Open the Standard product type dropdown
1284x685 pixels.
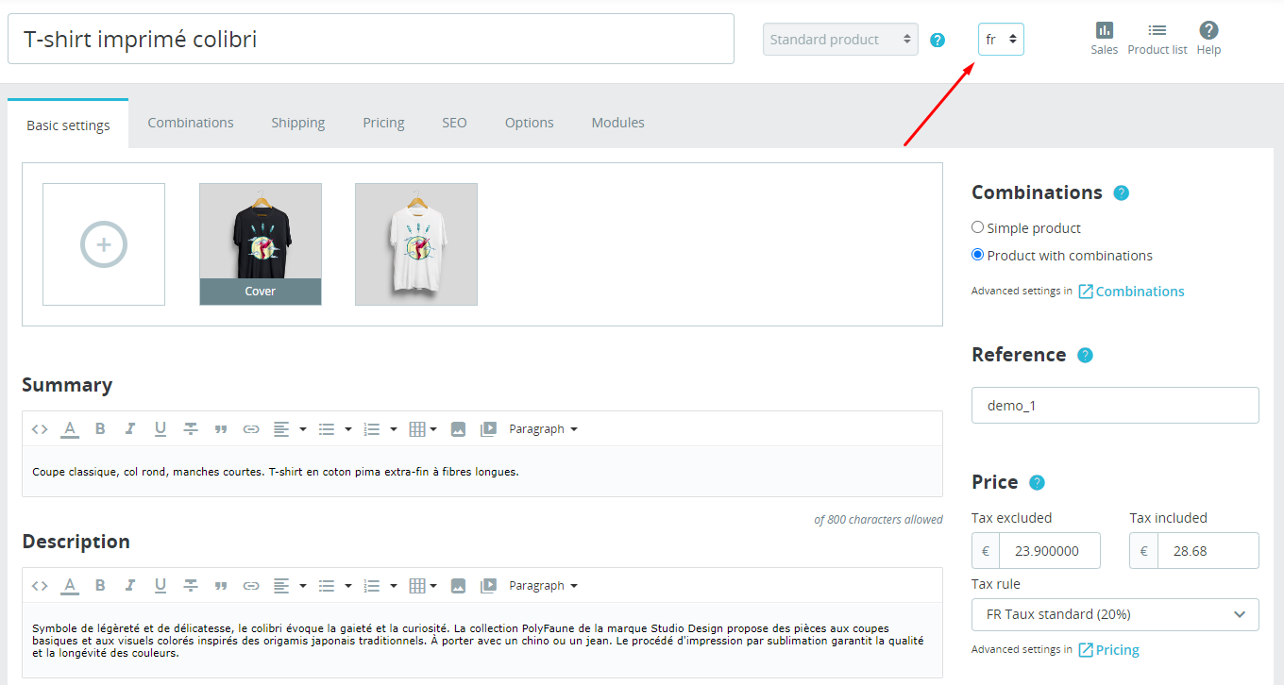pyautogui.click(x=840, y=40)
